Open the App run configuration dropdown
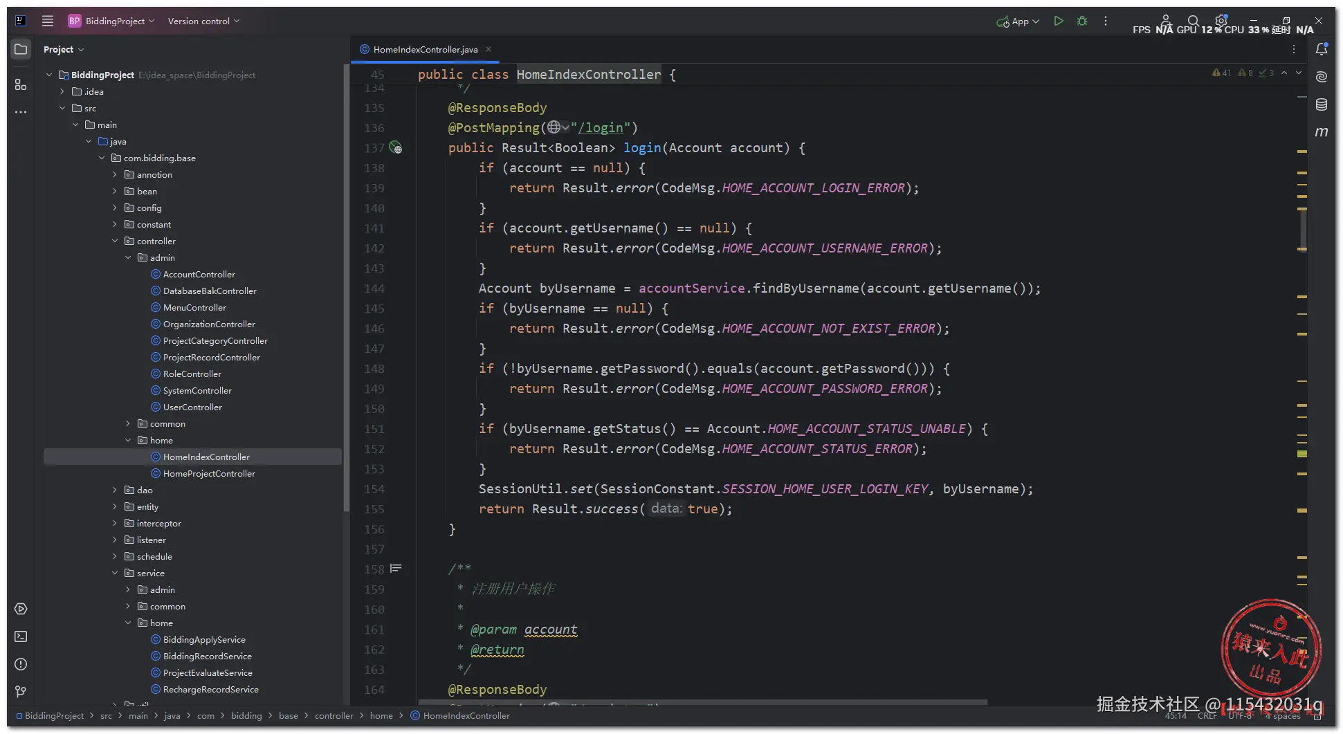This screenshot has height=734, width=1343. click(1018, 21)
